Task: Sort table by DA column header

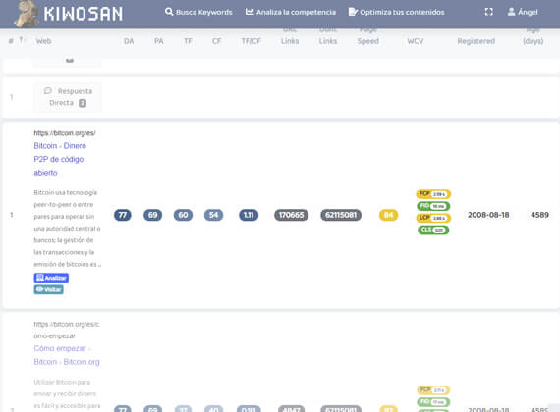Action: click(x=129, y=41)
